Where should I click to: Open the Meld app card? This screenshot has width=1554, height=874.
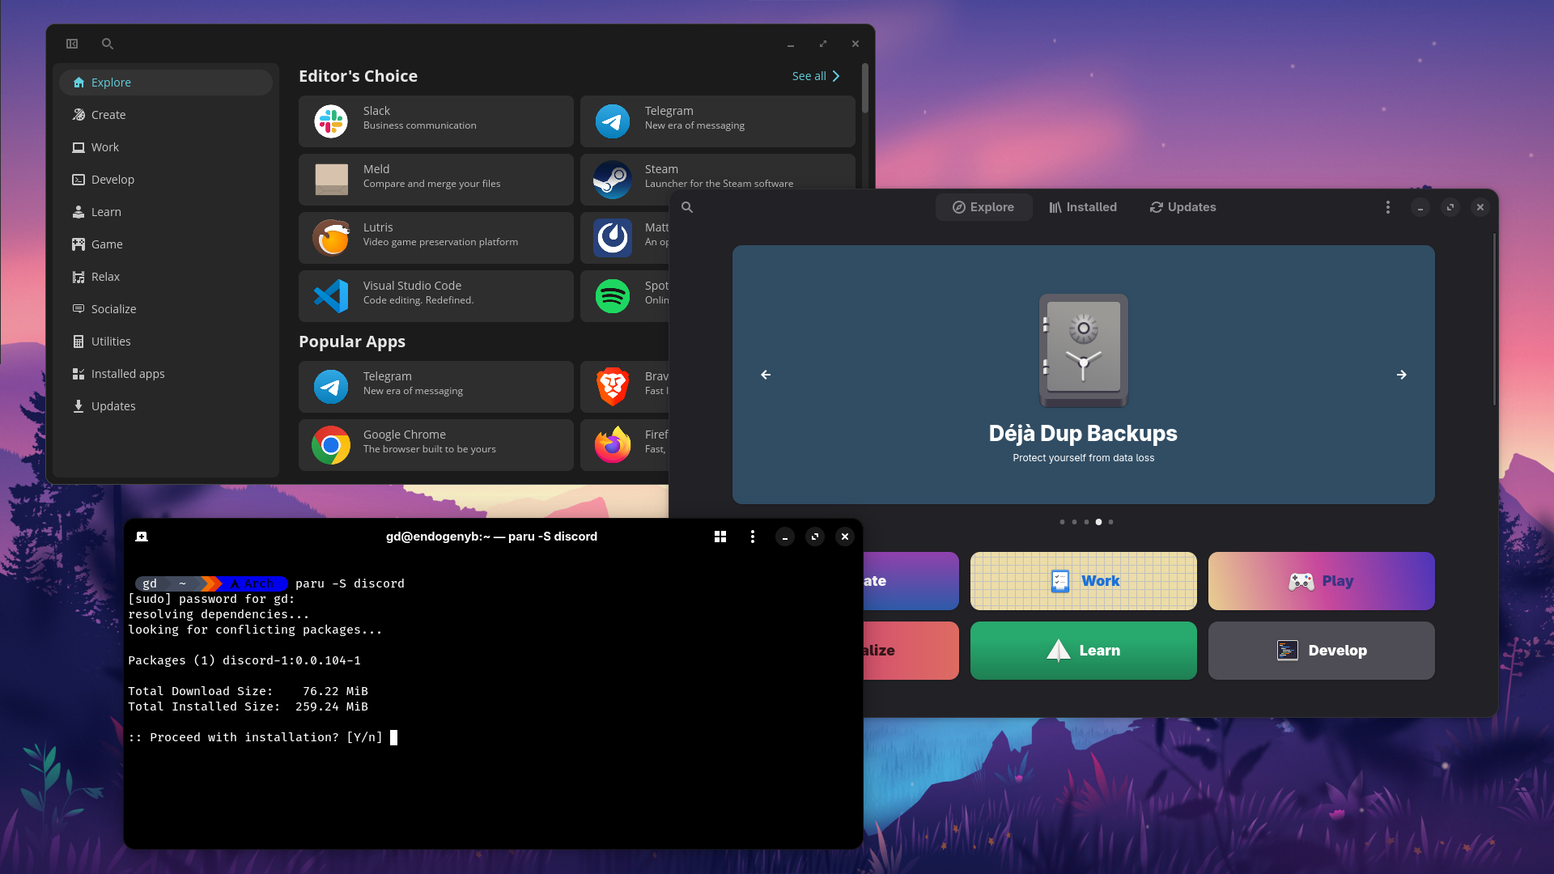[x=436, y=180]
